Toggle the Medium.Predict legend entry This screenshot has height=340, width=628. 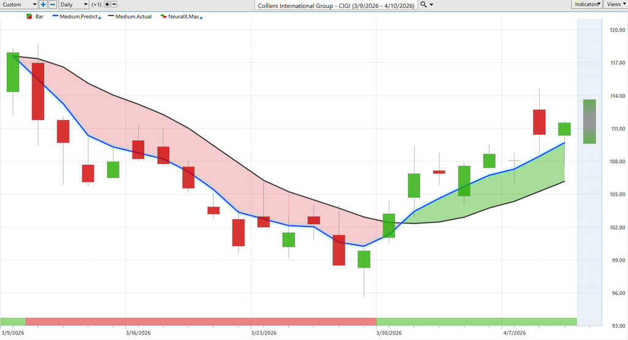78,17
